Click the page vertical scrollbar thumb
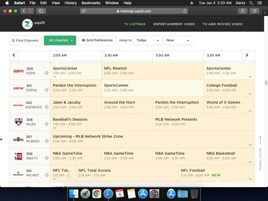 pos(266,82)
